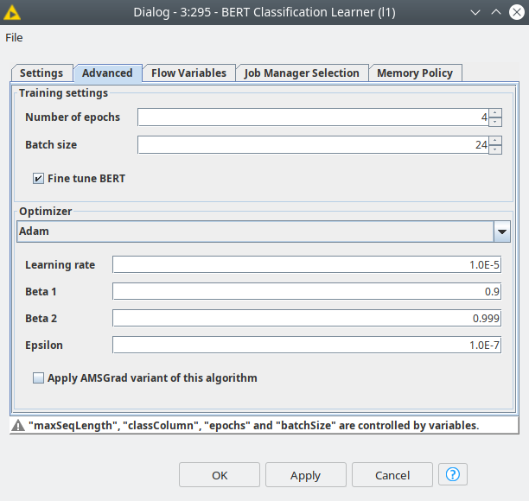Decrease Number of epochs with down arrow
This screenshot has width=529, height=501.
click(x=495, y=122)
